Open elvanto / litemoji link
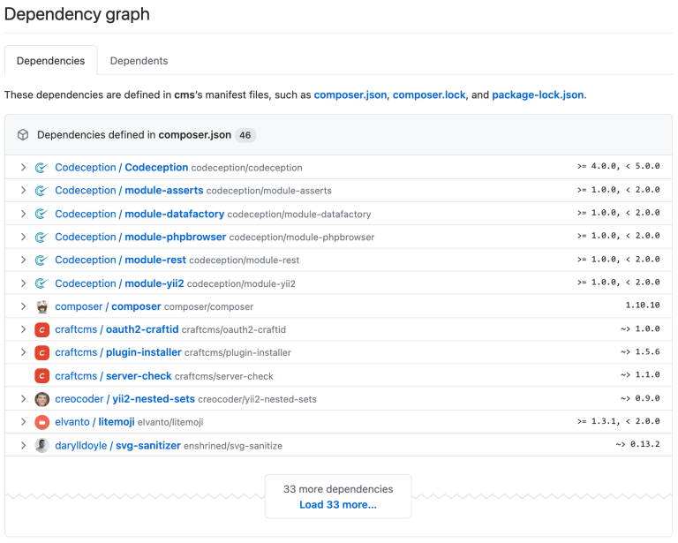The height and width of the screenshot is (543, 678). 94,422
